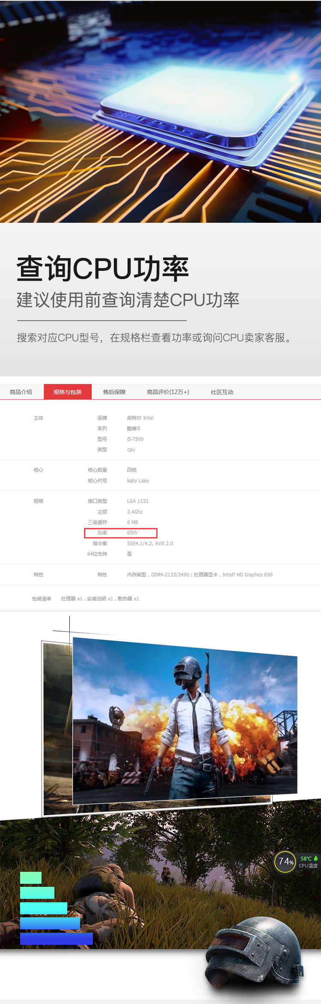The width and height of the screenshot is (321, 1004).
Task: Click the green flame icon beside 58℃
Action: [315, 858]
